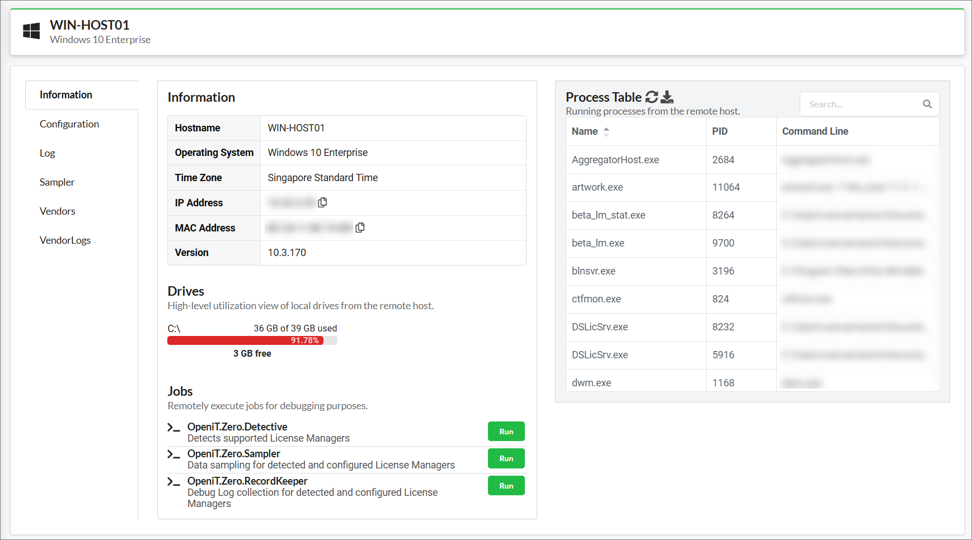The height and width of the screenshot is (540, 972).
Task: Select the dwm.exe process name
Action: 591,383
